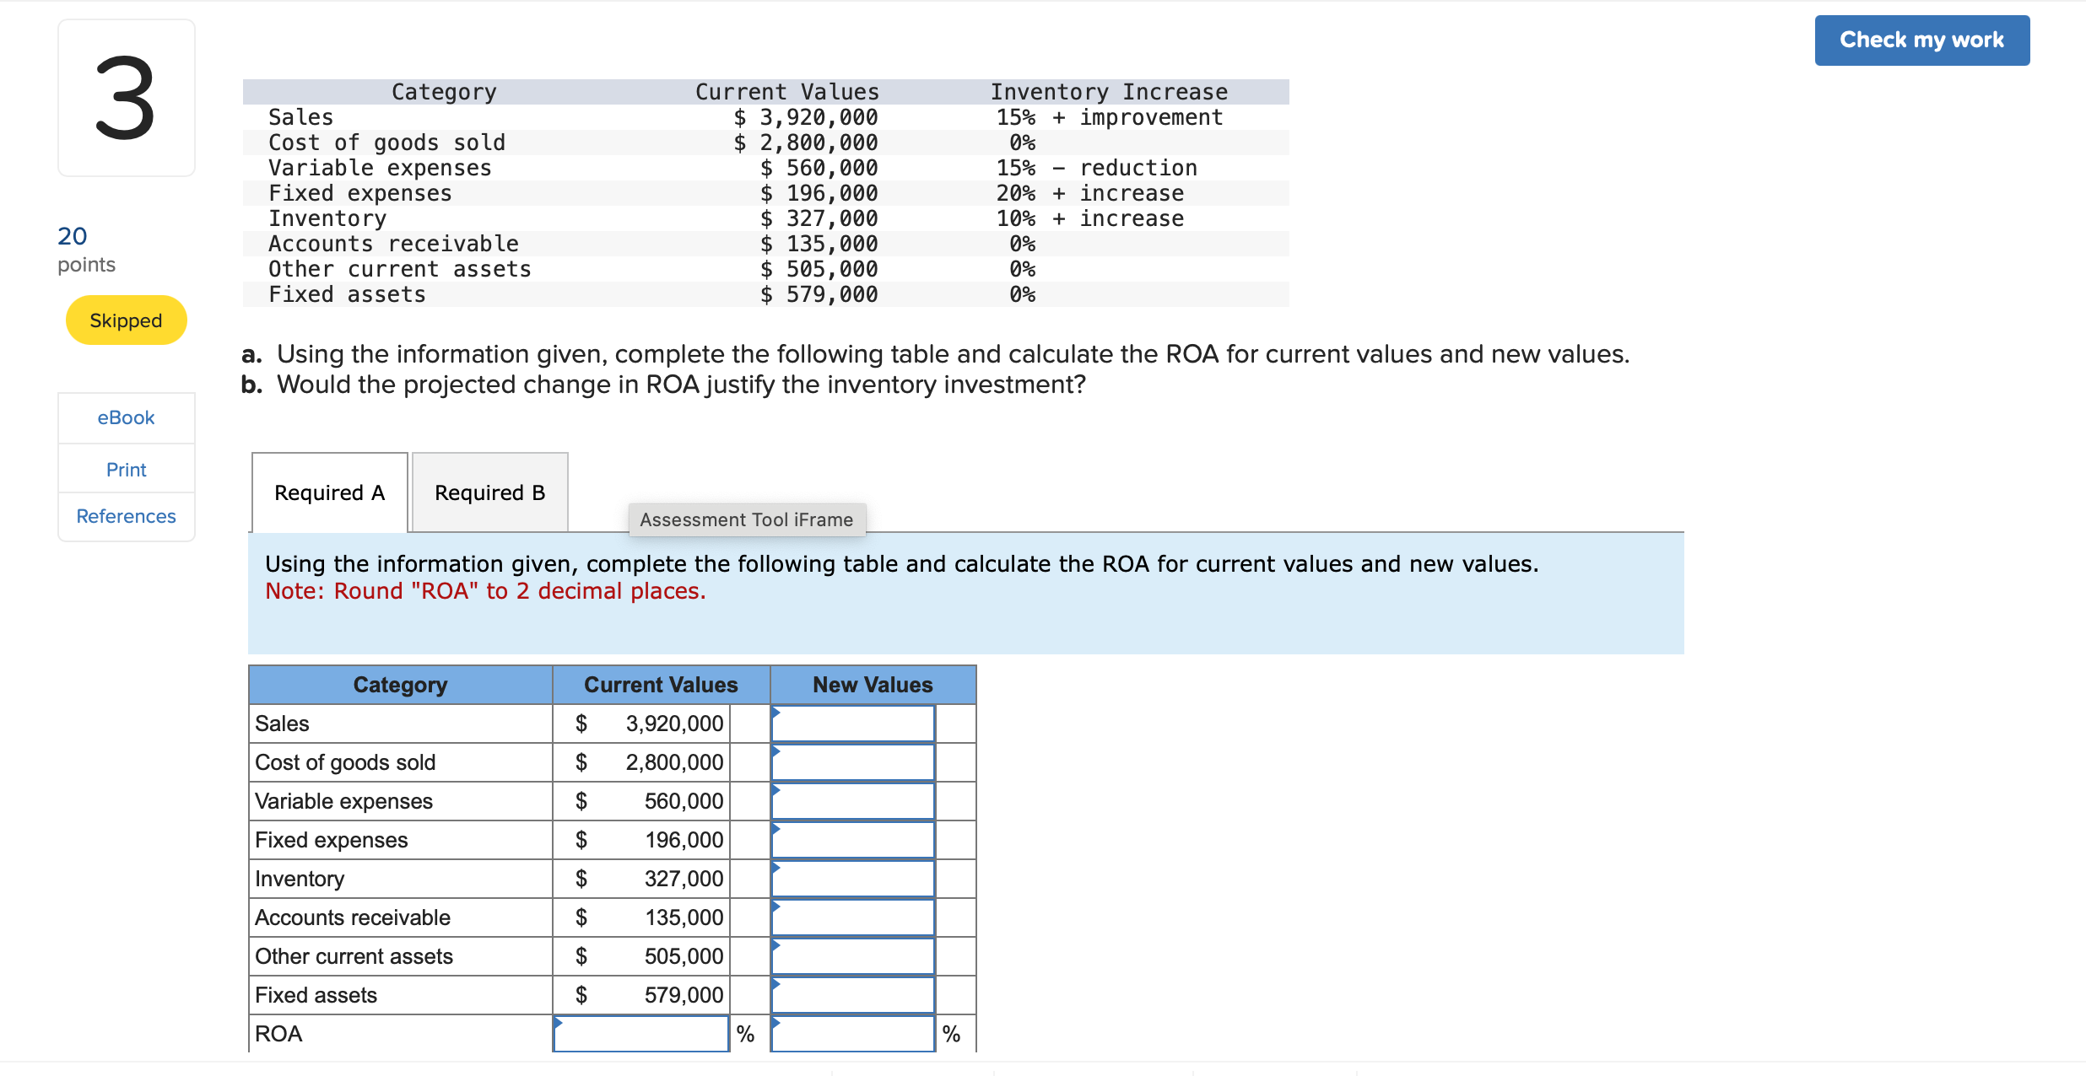Click the Print link
The width and height of the screenshot is (2086, 1076).
pos(126,470)
